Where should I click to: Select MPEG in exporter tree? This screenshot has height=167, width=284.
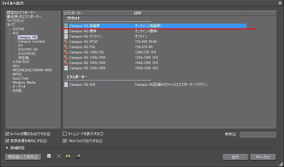click(x=17, y=74)
